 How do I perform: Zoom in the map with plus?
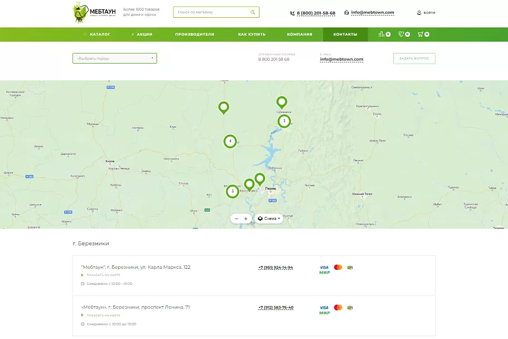[246, 219]
